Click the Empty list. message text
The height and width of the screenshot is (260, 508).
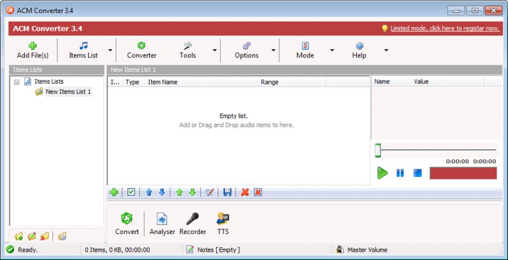(x=233, y=116)
